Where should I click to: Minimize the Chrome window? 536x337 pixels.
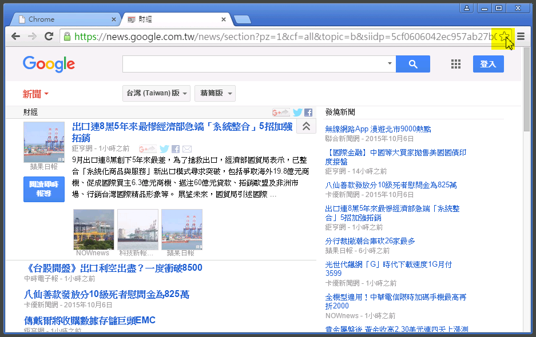pyautogui.click(x=485, y=8)
